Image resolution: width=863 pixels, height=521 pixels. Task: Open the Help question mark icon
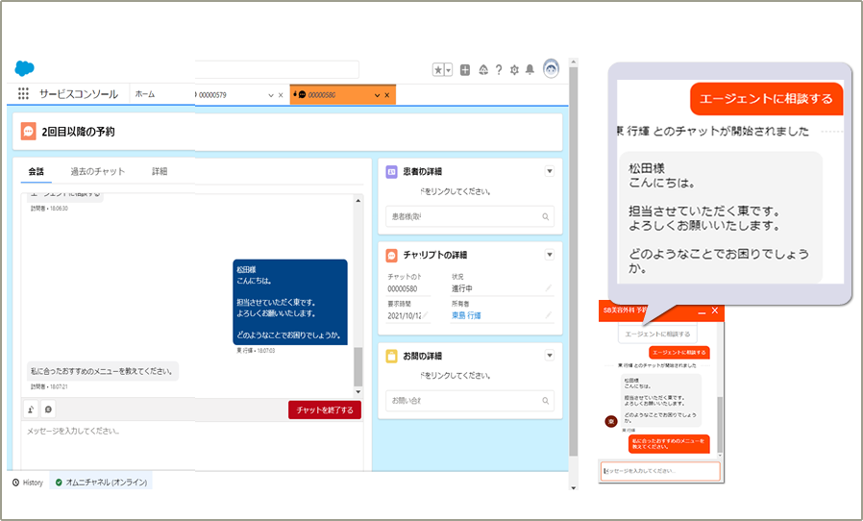point(499,70)
